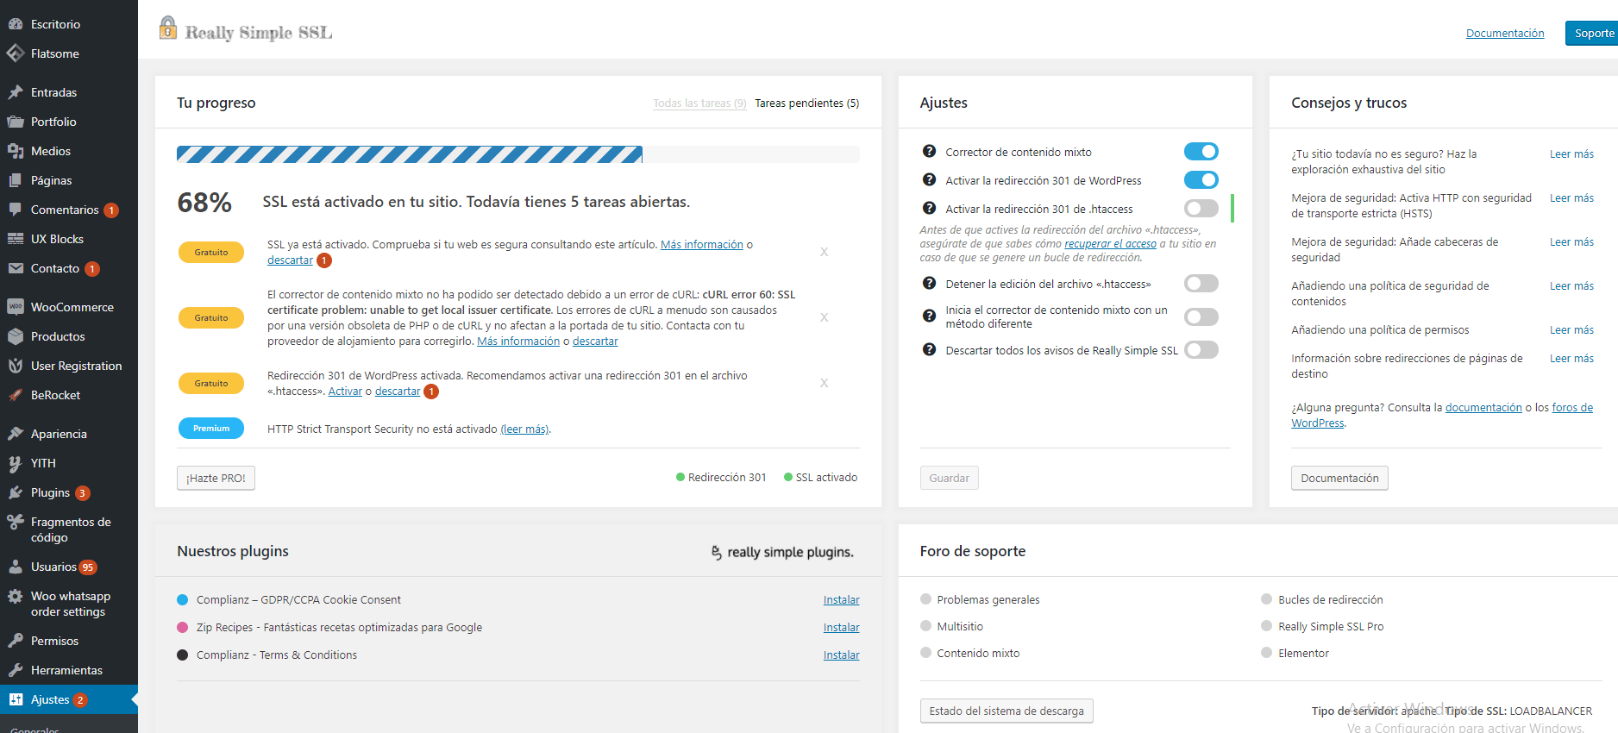
Task: Open Documentación link in header
Action: click(x=1505, y=33)
